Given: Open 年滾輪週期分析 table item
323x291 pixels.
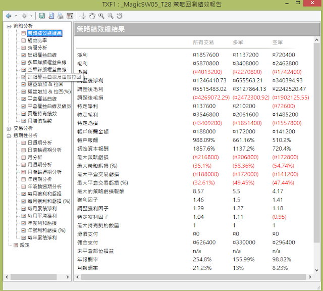Looking at the screenshot, I should coord(44,186).
